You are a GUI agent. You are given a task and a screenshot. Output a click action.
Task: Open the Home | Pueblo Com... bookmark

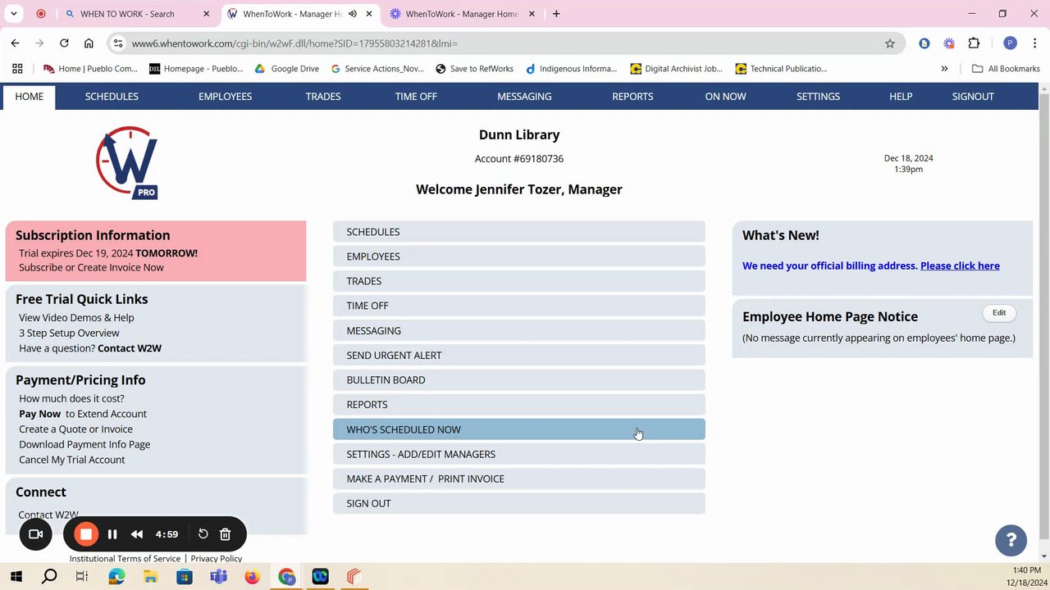[90, 69]
